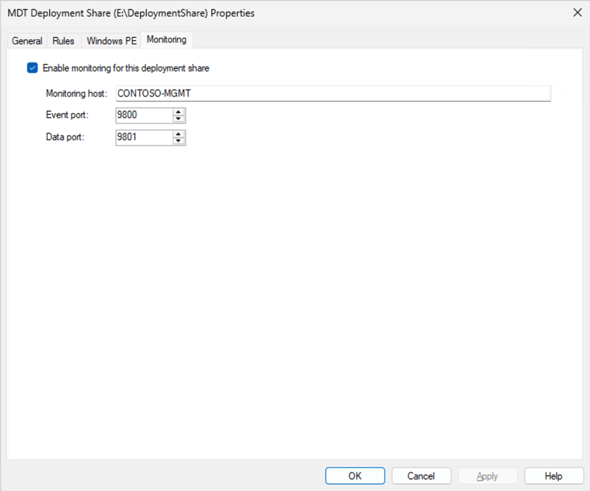Close the MDT Deployment Share Properties window
Screen dimensions: 590x491
tap(577, 12)
